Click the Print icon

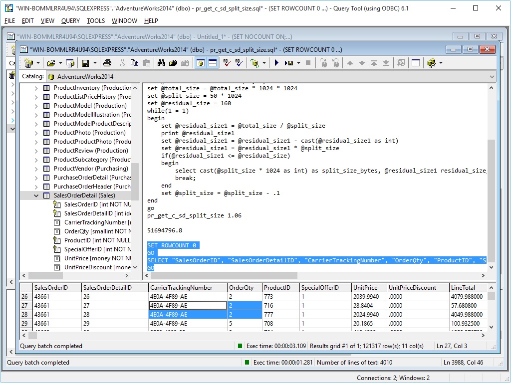107,63
